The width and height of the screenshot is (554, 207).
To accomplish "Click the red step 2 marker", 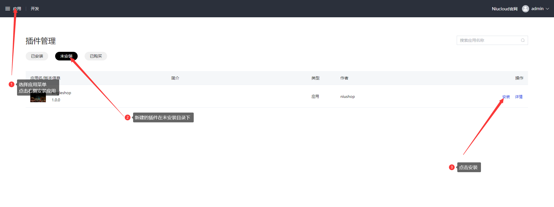I will pyautogui.click(x=128, y=117).
